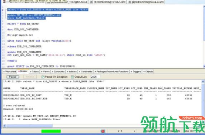Open the Tables tab

(34, 72)
